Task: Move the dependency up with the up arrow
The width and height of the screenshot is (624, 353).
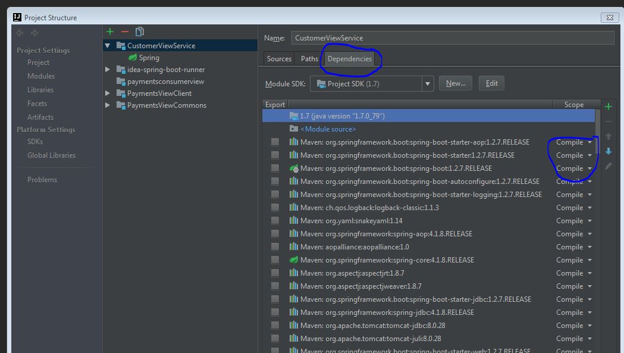Action: (x=609, y=136)
